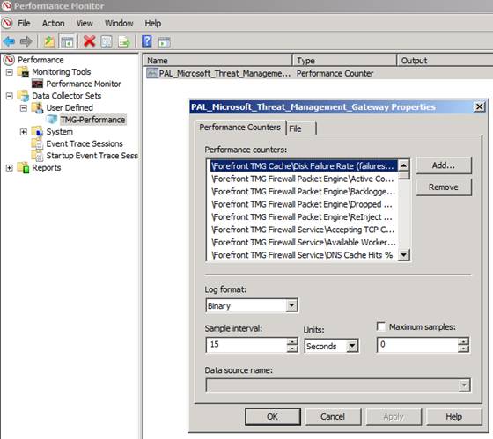This screenshot has width=493, height=439.
Task: Open the Log format Binary dropdown
Action: click(291, 305)
